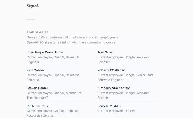Click Steven Heidel's Member of Technical Staff description
The height and width of the screenshot is (118, 193).
point(54,95)
